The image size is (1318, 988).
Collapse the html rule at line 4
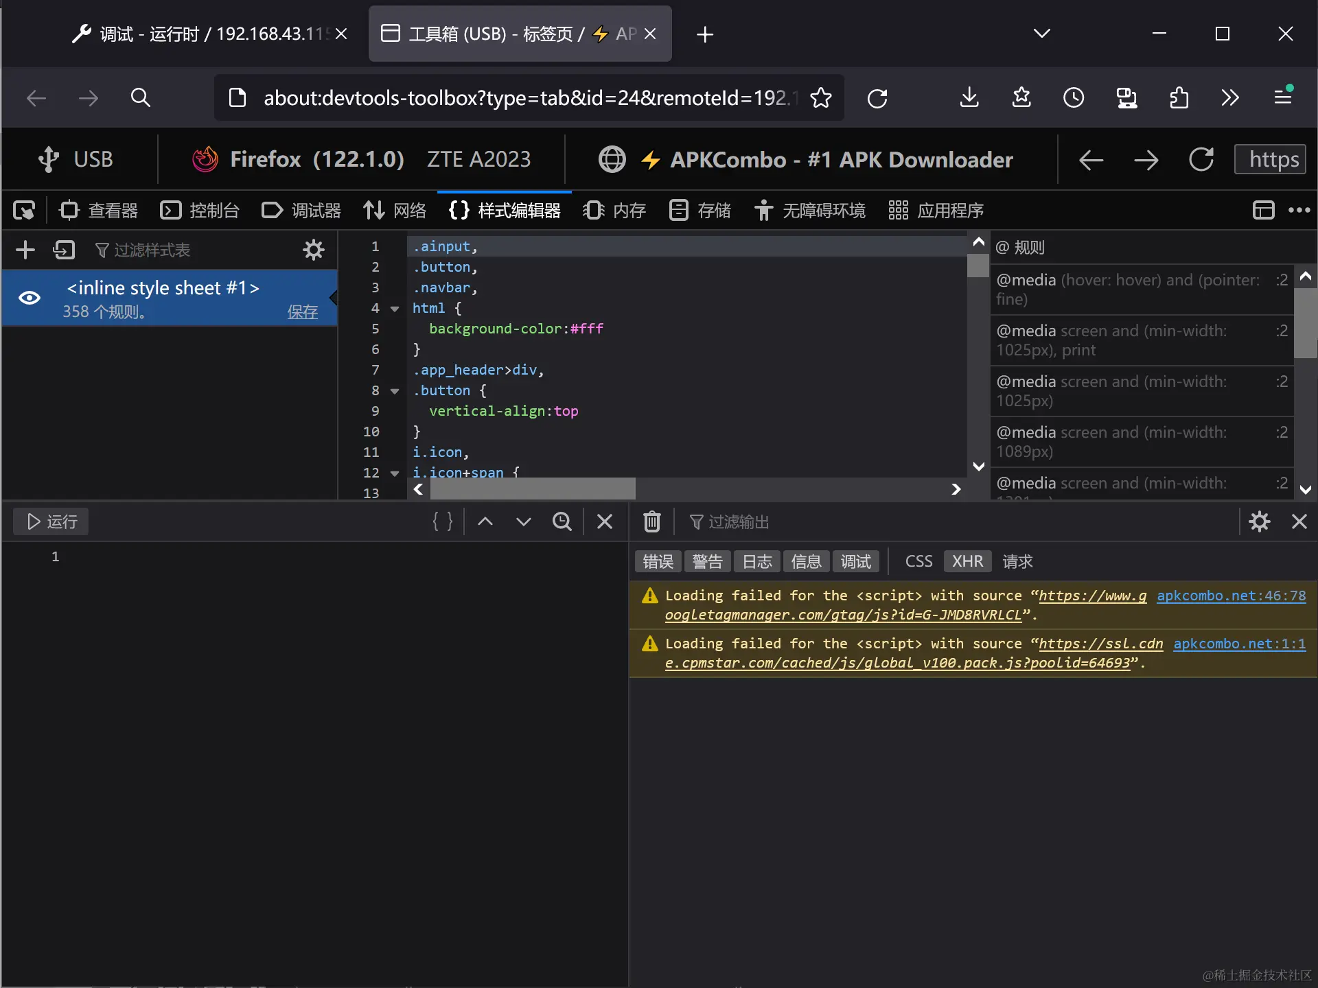tap(395, 309)
